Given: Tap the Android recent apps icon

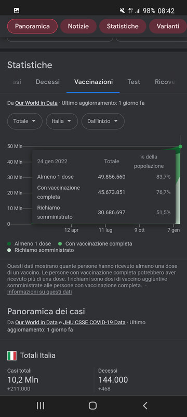Looking at the screenshot, I should pos(41,406).
